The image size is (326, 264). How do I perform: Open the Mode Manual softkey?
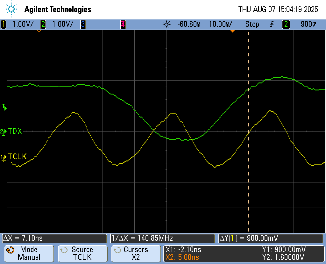coord(29,253)
